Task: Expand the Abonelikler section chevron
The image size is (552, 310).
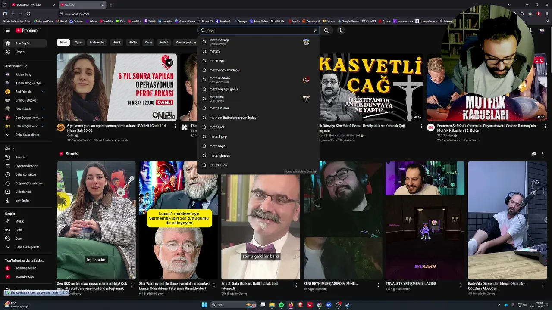Action: [x=26, y=66]
